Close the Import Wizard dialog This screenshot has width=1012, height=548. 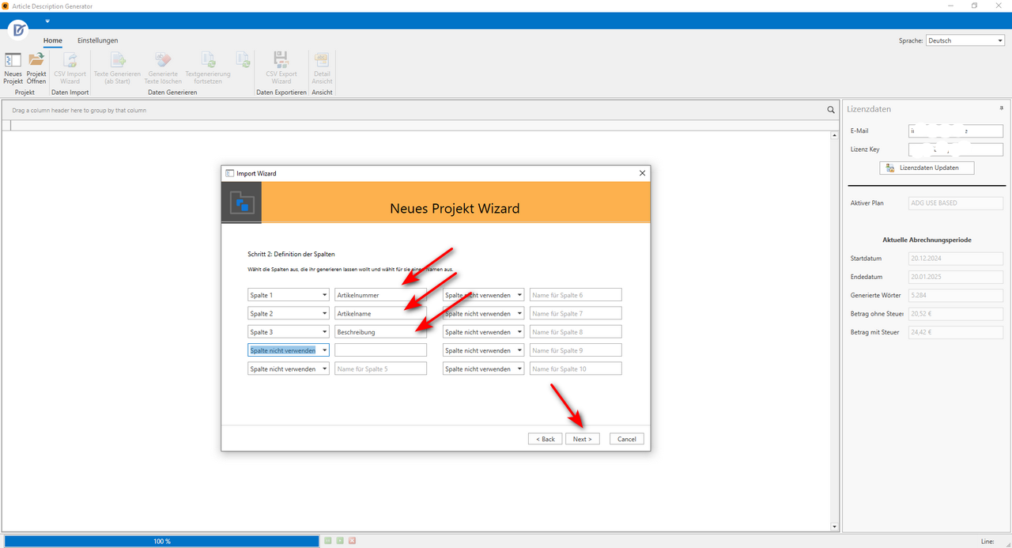(x=642, y=173)
